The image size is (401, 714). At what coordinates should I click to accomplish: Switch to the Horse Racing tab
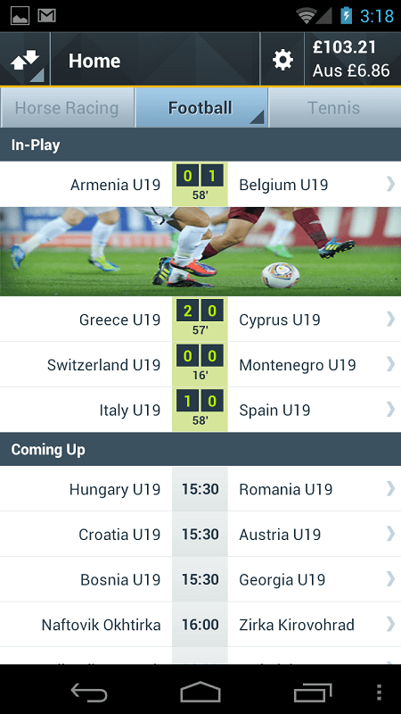[68, 108]
